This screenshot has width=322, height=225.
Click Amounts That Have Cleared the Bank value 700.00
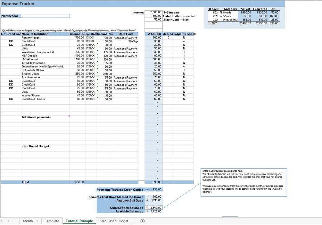pyautogui.click(x=153, y=197)
